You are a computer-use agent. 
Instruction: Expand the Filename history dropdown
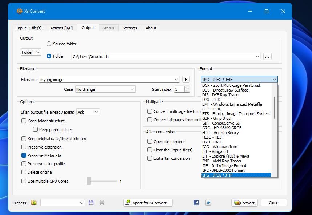tap(176, 80)
